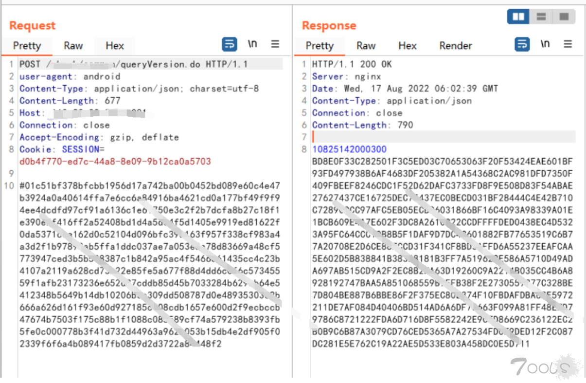Select top-bottom stacked layout icon

(541, 17)
